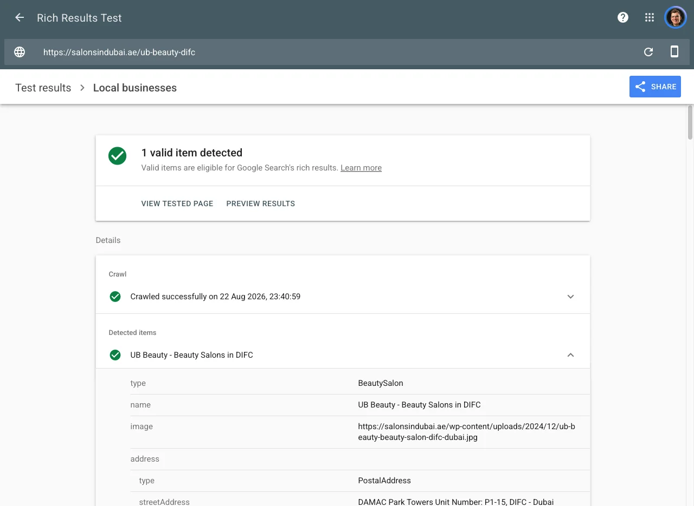694x506 pixels.
Task: Click the green check for crawl status
Action: pyautogui.click(x=115, y=297)
